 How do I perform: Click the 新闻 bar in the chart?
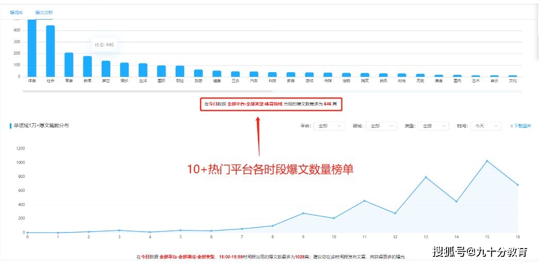tap(87, 67)
